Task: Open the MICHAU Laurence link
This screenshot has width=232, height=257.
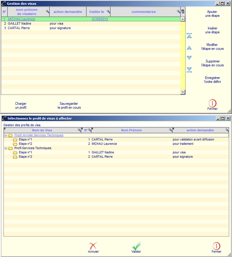Action: click(21, 19)
